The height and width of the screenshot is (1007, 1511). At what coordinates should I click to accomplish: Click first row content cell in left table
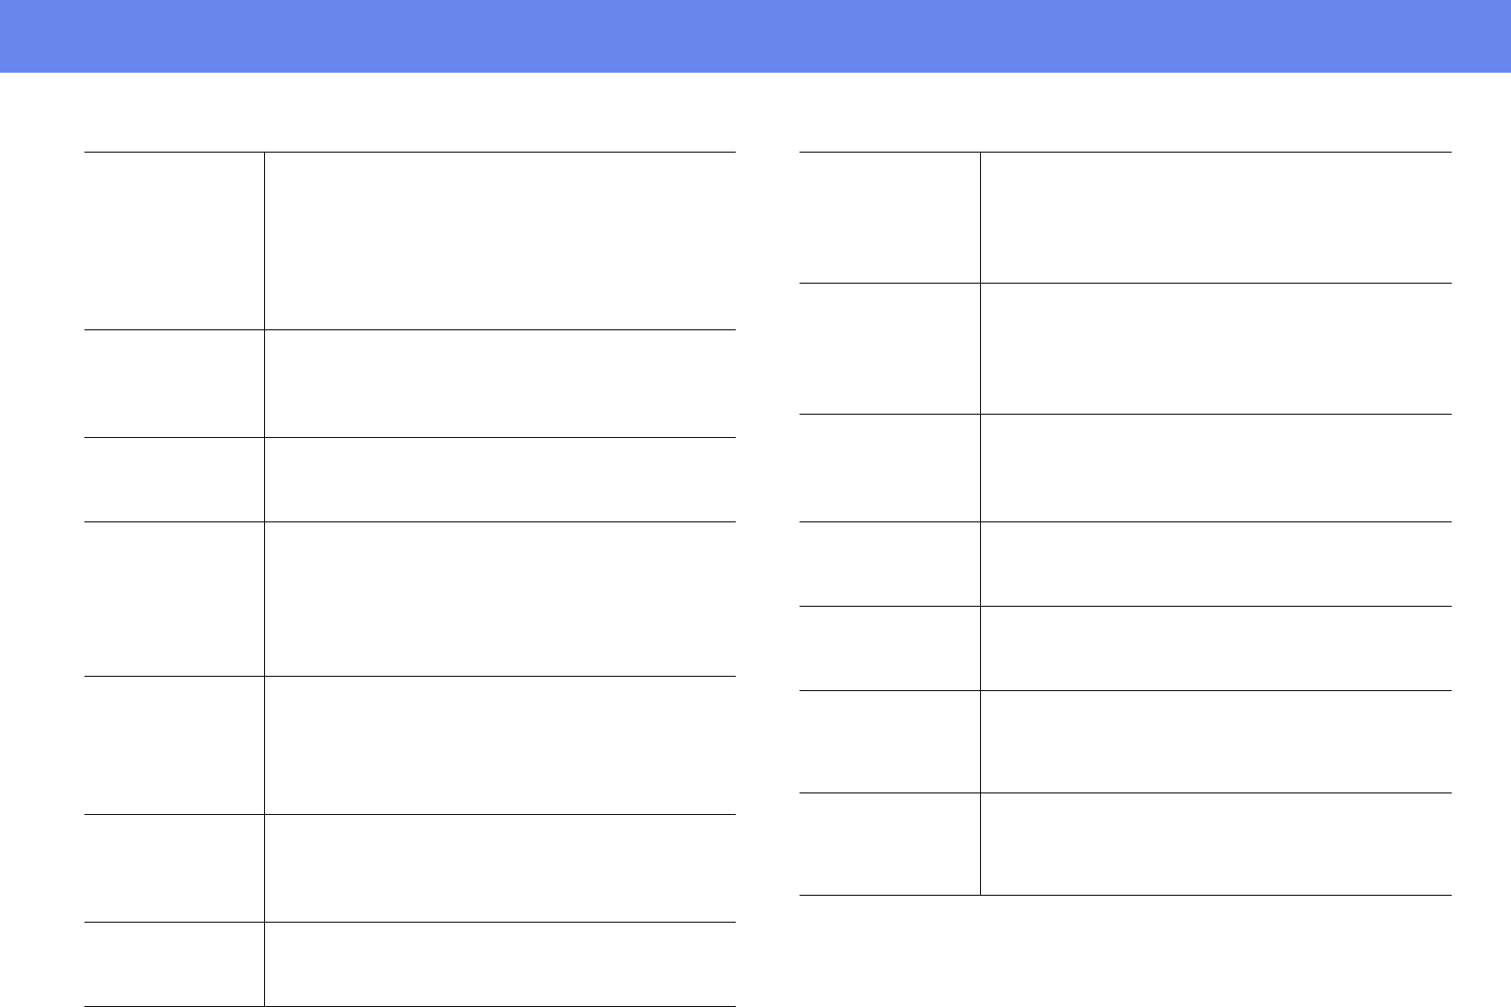click(x=499, y=241)
